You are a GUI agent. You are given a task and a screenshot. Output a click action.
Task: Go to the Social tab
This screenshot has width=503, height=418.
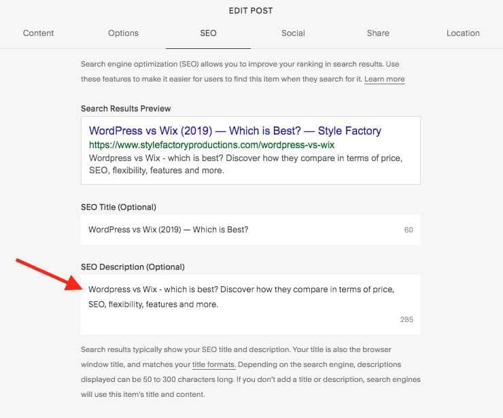(x=293, y=33)
